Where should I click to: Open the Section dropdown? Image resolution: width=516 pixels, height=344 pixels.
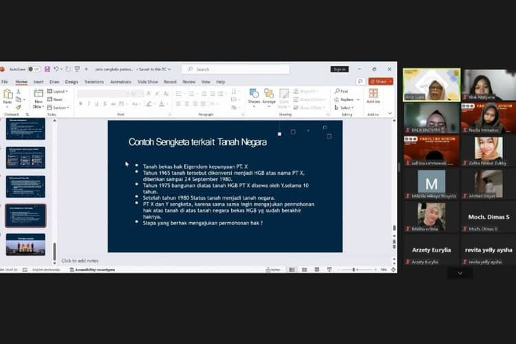[x=58, y=107]
